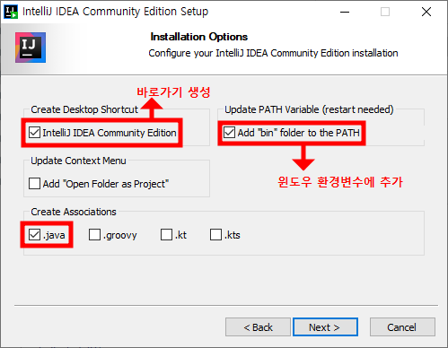Click the Create Associations group label
Screen dimensions: 448x348
point(74,212)
